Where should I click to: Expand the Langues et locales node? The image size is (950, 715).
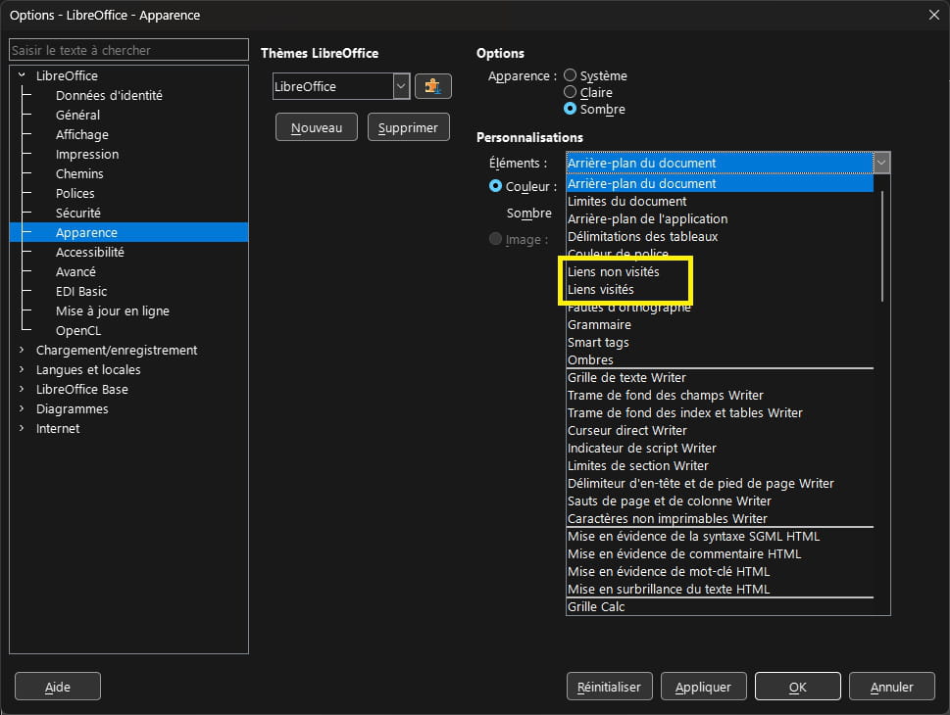pyautogui.click(x=22, y=369)
